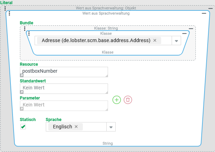Collapse the Wert aus Sprachverwaltung block
215x152 pixels.
coord(204,13)
